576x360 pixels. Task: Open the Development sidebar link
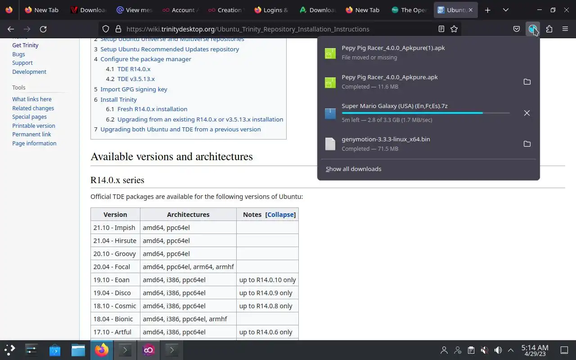point(29,72)
